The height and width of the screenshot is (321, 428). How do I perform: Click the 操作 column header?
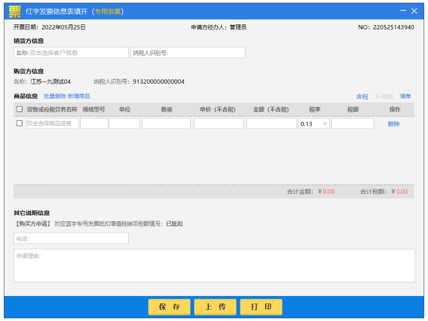tap(395, 109)
